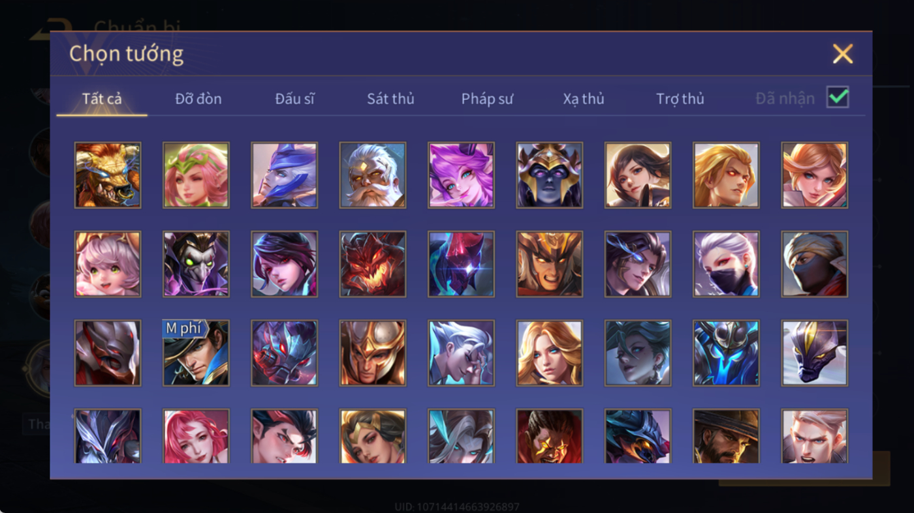Select the pink-haired girl with flower crown

point(196,175)
